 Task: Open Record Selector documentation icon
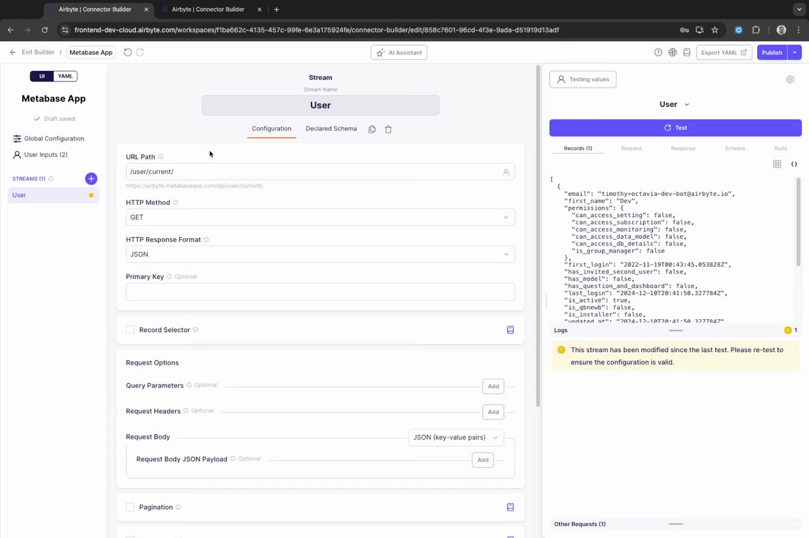point(511,330)
